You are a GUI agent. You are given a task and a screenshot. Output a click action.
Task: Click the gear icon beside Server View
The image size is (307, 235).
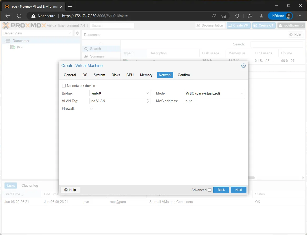tap(77, 33)
